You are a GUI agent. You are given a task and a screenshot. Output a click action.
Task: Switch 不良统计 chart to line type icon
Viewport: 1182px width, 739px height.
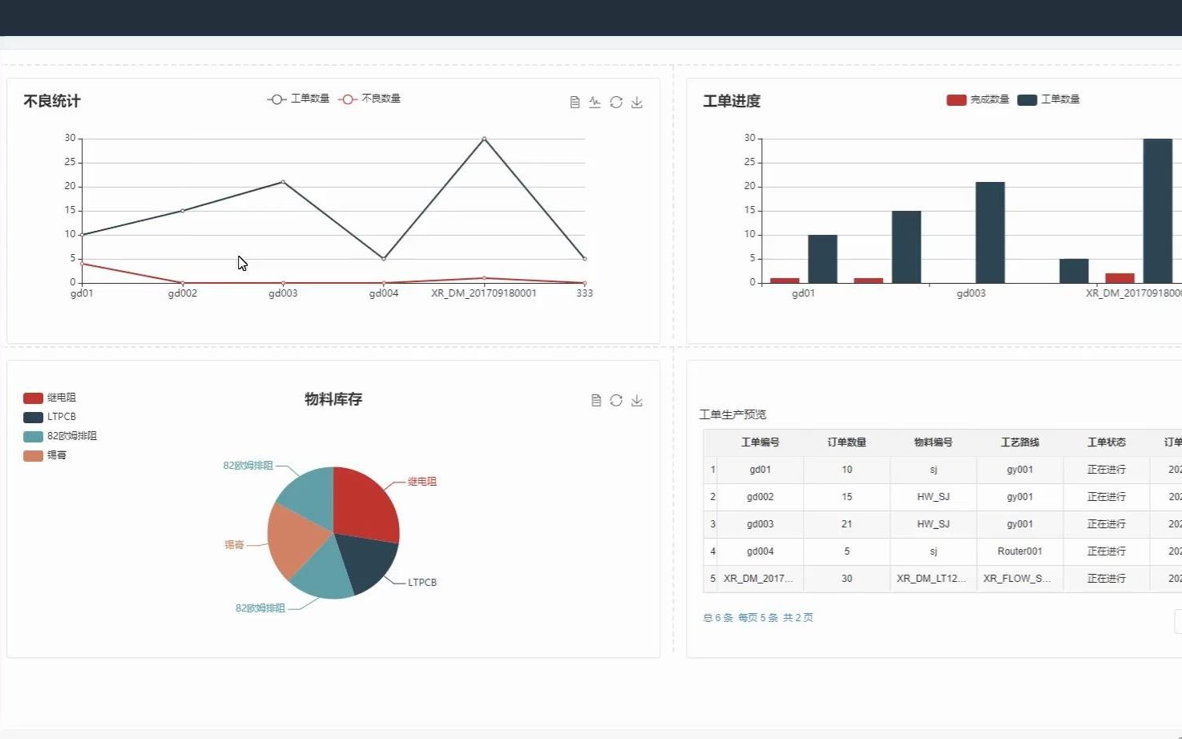coord(595,103)
